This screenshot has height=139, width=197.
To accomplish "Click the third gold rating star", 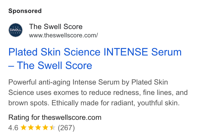I will click(x=38, y=128).
